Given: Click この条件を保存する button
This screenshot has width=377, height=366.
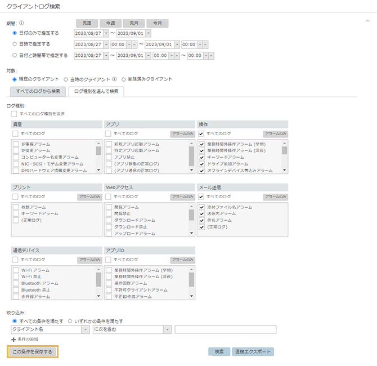Looking at the screenshot, I should click(32, 352).
